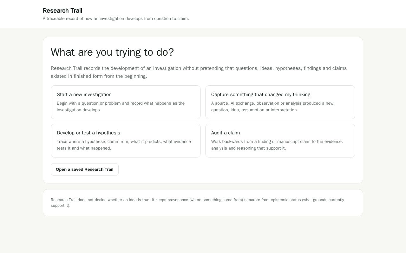Screen dimensions: 406x253
Task: Click the 'Research Trail' header title
Action: [x=62, y=11]
